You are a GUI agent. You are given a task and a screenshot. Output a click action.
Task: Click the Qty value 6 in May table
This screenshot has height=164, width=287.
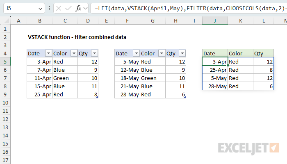pos(175,94)
